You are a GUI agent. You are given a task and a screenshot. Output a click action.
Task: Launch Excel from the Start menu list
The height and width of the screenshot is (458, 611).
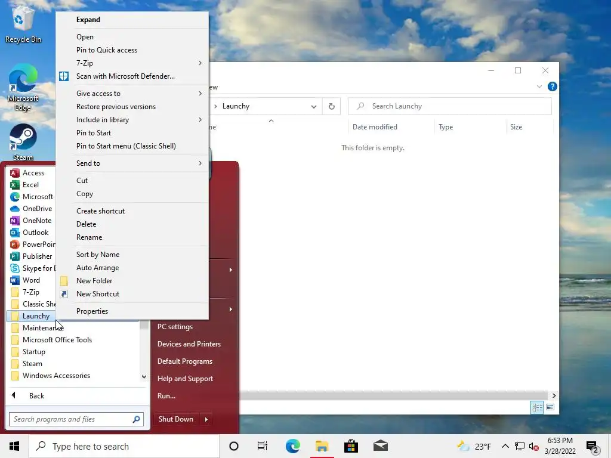pyautogui.click(x=30, y=185)
